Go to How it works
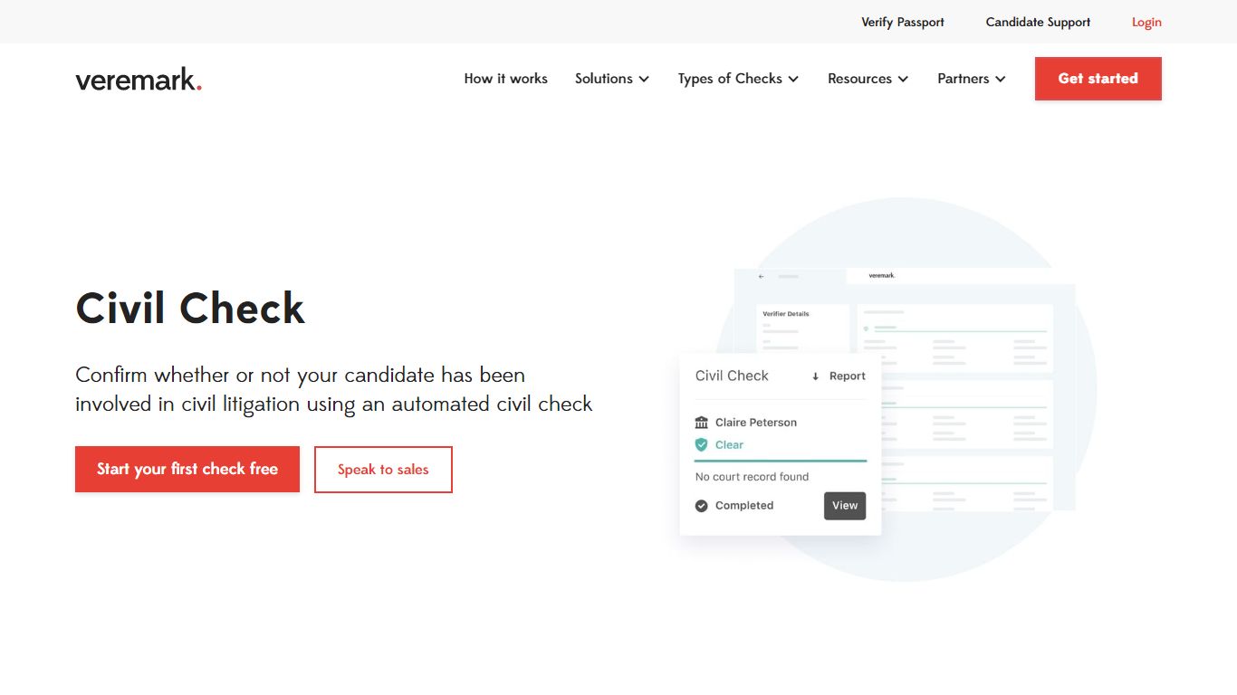The width and height of the screenshot is (1237, 695). (x=505, y=79)
